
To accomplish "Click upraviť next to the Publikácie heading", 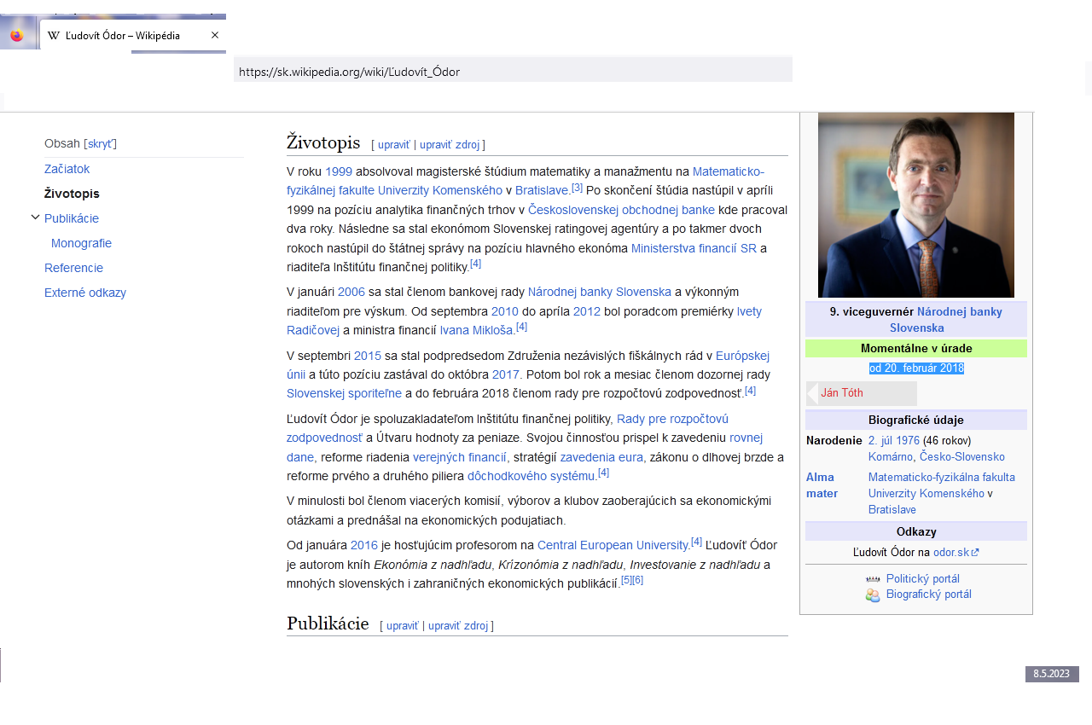I will coord(403,626).
